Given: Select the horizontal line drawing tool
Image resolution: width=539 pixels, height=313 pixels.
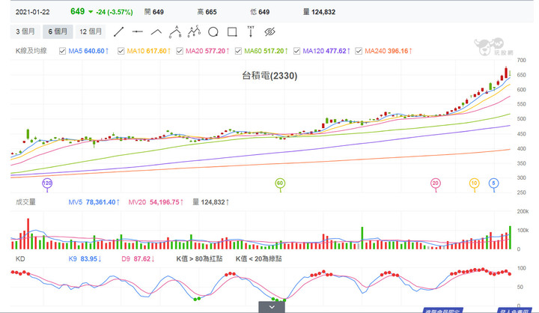Looking at the screenshot, I should point(138,32).
